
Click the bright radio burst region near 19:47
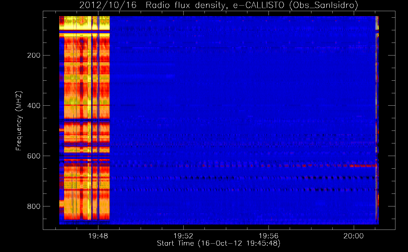(87, 118)
